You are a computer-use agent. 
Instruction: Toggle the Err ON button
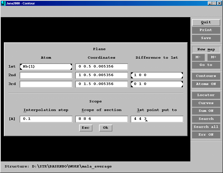206,135
